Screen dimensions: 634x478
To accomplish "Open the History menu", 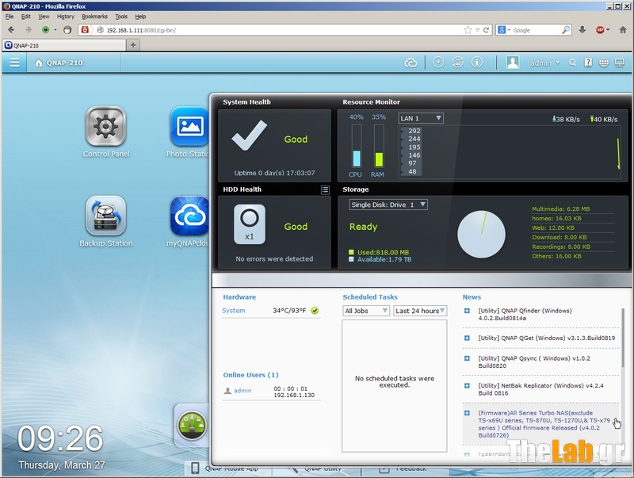I will [x=66, y=17].
